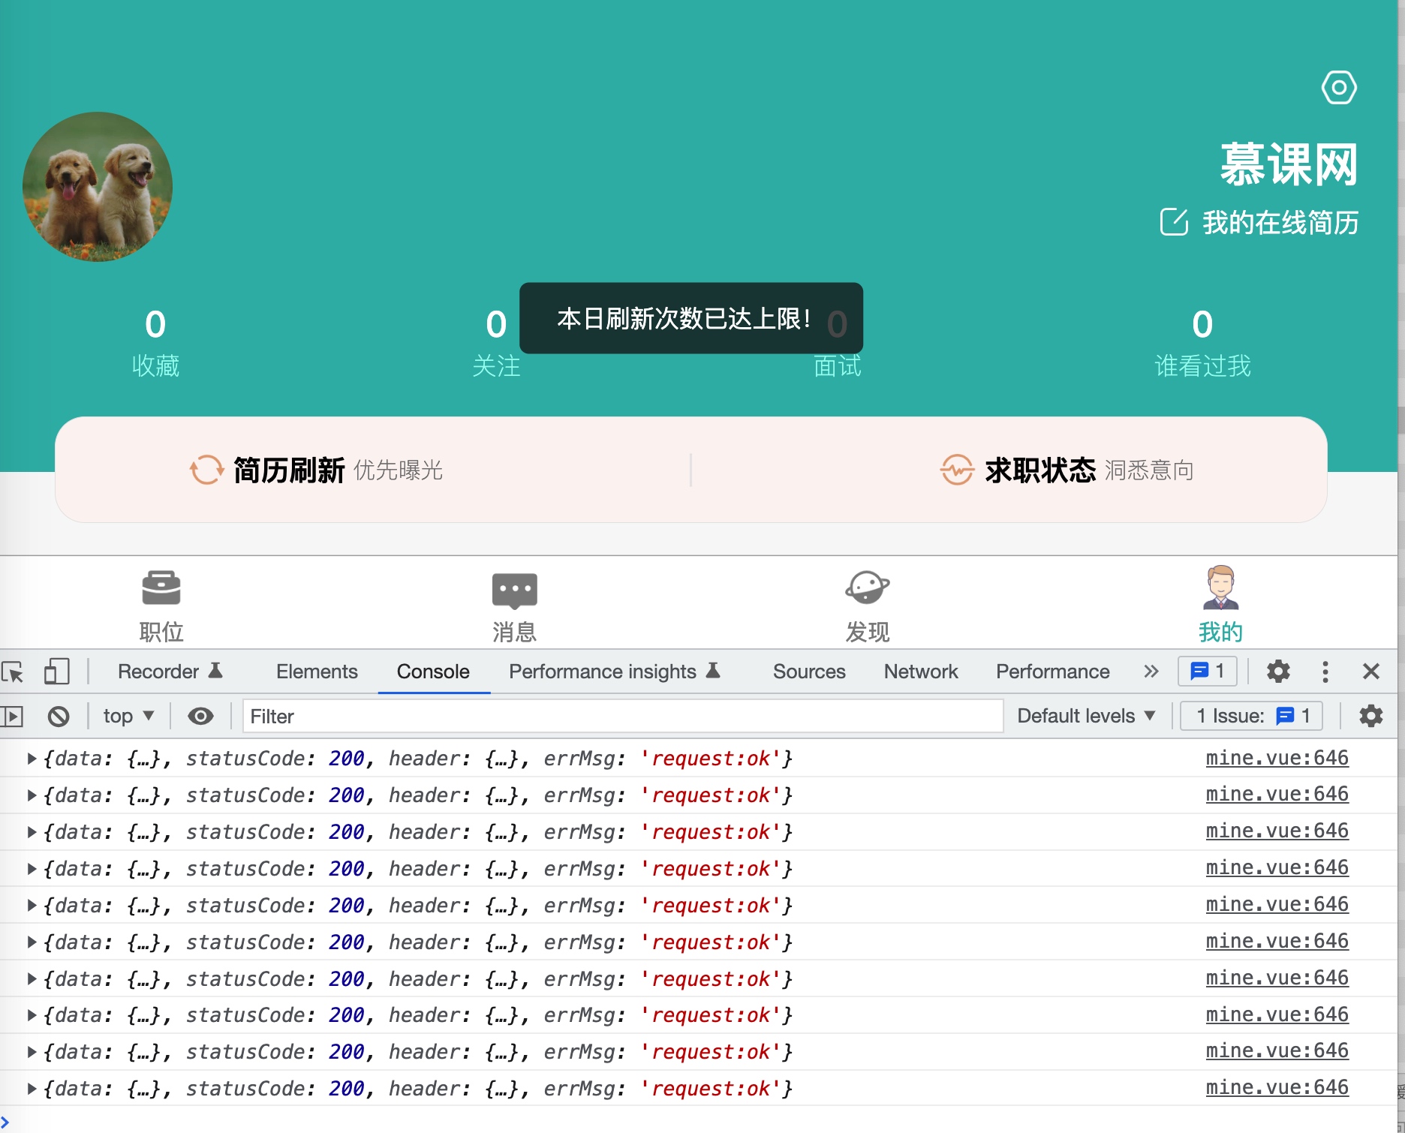The height and width of the screenshot is (1133, 1405).
Task: Clear console with the ban icon
Action: tap(59, 717)
